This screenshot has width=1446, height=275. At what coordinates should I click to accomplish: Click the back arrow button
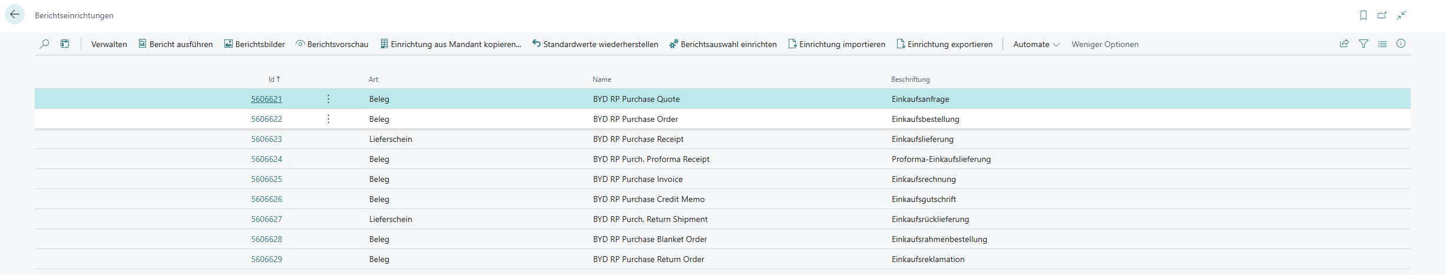pyautogui.click(x=15, y=15)
